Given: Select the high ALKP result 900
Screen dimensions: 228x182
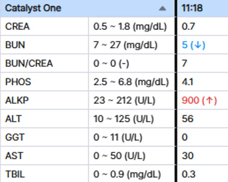Looking at the screenshot, I should pyautogui.click(x=199, y=100).
